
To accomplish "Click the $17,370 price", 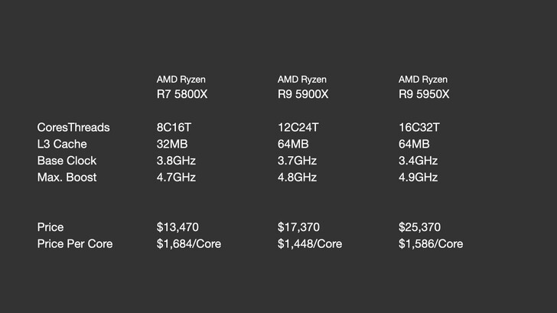I will [298, 227].
